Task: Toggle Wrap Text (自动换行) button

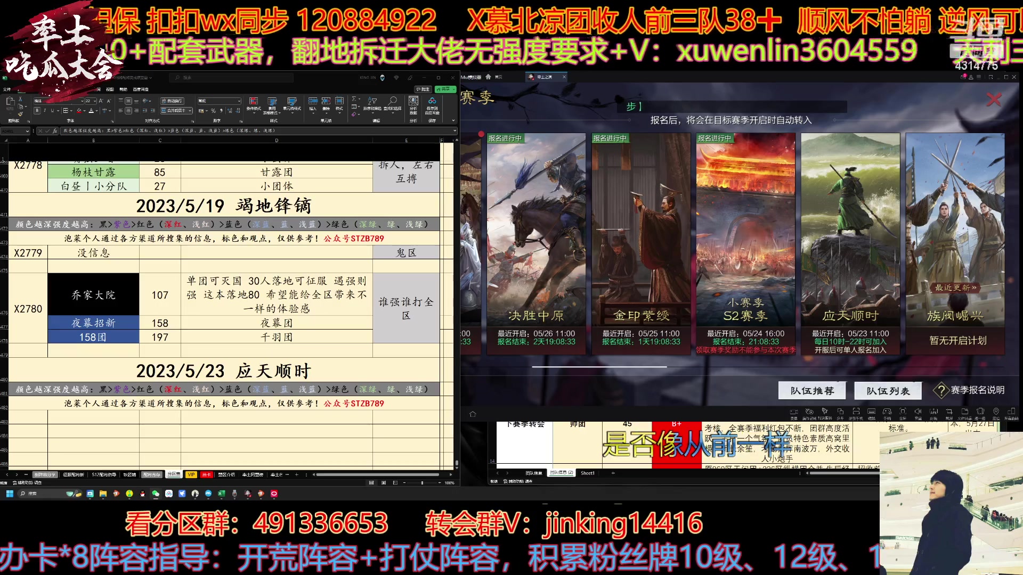Action: 172,101
